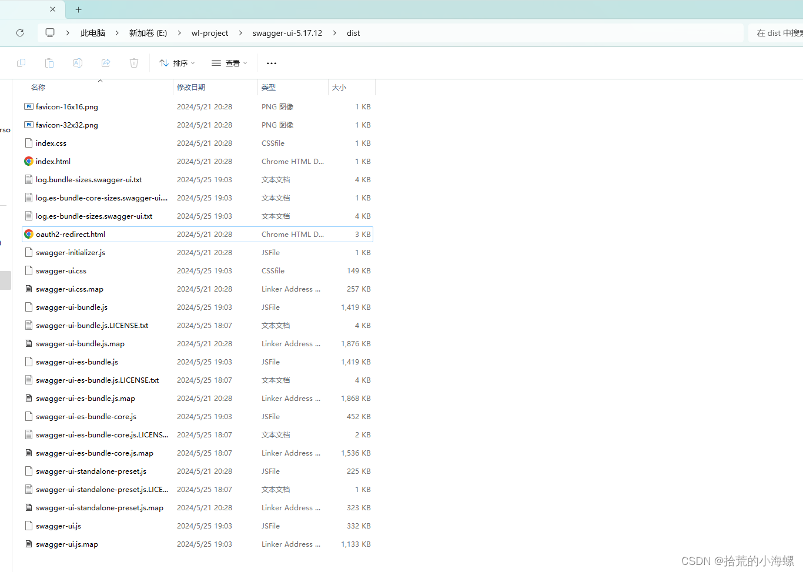Click file icon of swagger-initializer.js
The image size is (803, 572).
click(x=28, y=252)
